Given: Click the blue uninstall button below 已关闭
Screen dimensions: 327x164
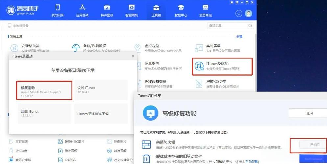Looking at the screenshot, I should (x=313, y=159).
